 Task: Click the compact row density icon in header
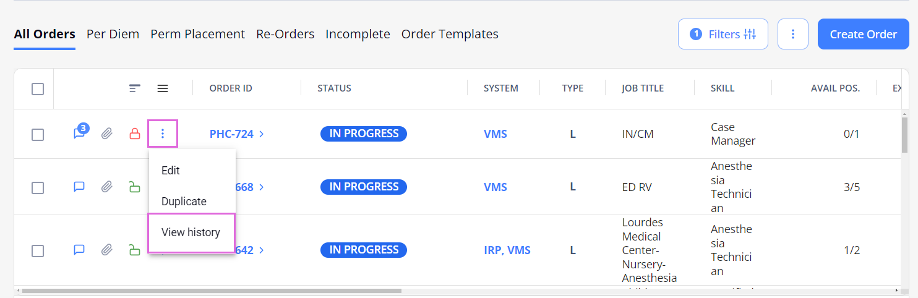pos(135,88)
